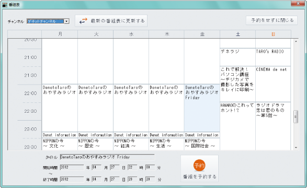Select the 日 Sunday column header
The image size is (307, 188).
pos(273,34)
